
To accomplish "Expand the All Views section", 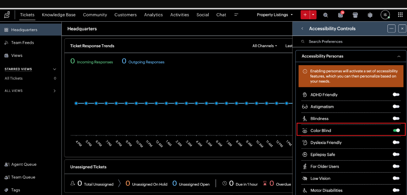I will pyautogui.click(x=54, y=91).
